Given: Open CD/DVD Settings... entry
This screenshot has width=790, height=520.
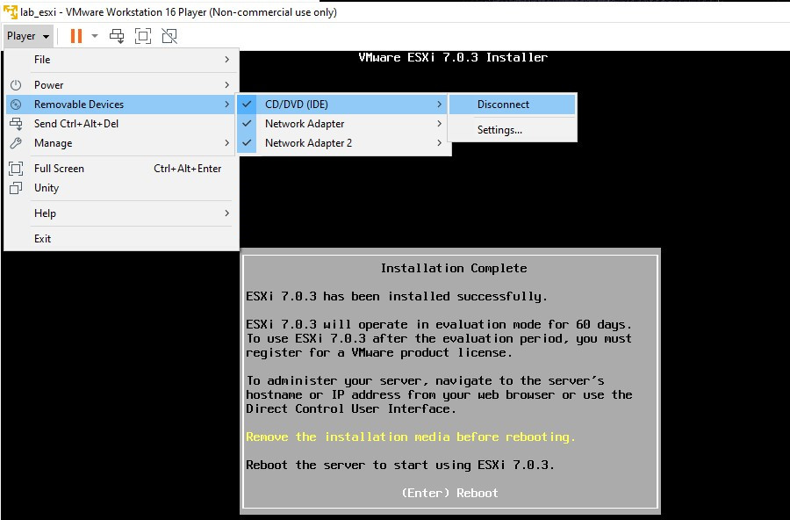Looking at the screenshot, I should coord(512,130).
